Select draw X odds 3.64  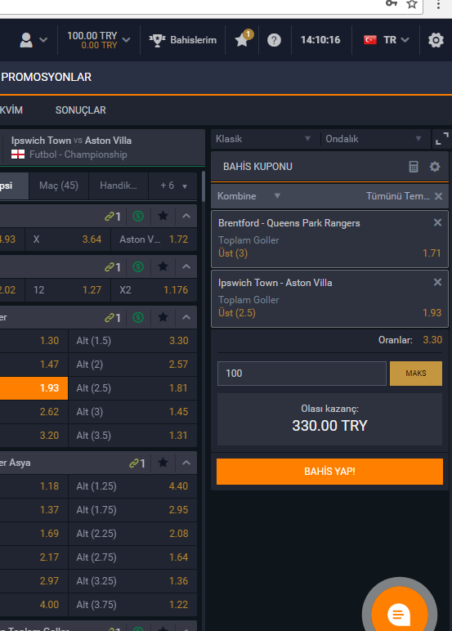tap(68, 239)
